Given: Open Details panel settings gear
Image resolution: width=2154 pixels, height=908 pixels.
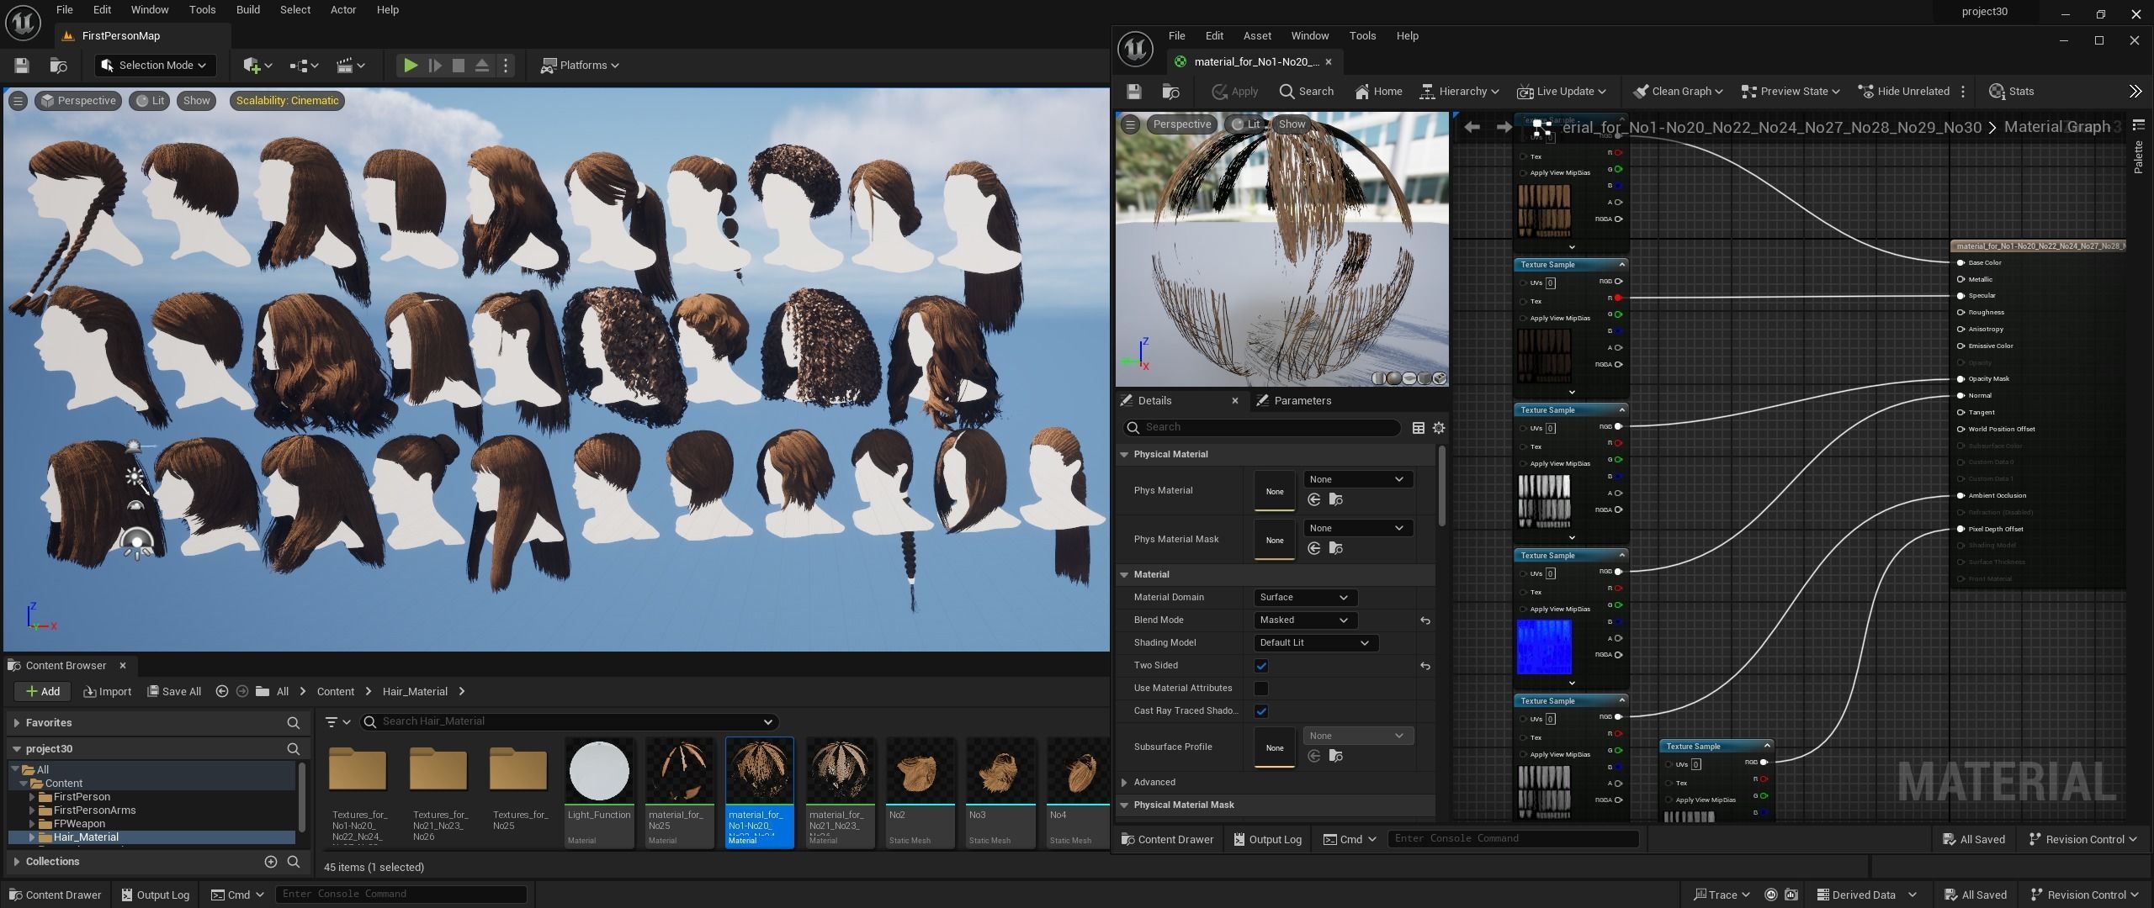Looking at the screenshot, I should 1439,428.
